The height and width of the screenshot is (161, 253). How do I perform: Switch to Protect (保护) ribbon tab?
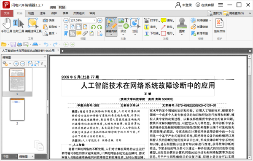click(x=54, y=13)
